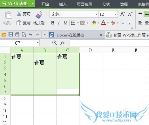Viewport: 149px width, 125px height.
Task: Increase font size with the A+ icon
Action: [123, 14]
